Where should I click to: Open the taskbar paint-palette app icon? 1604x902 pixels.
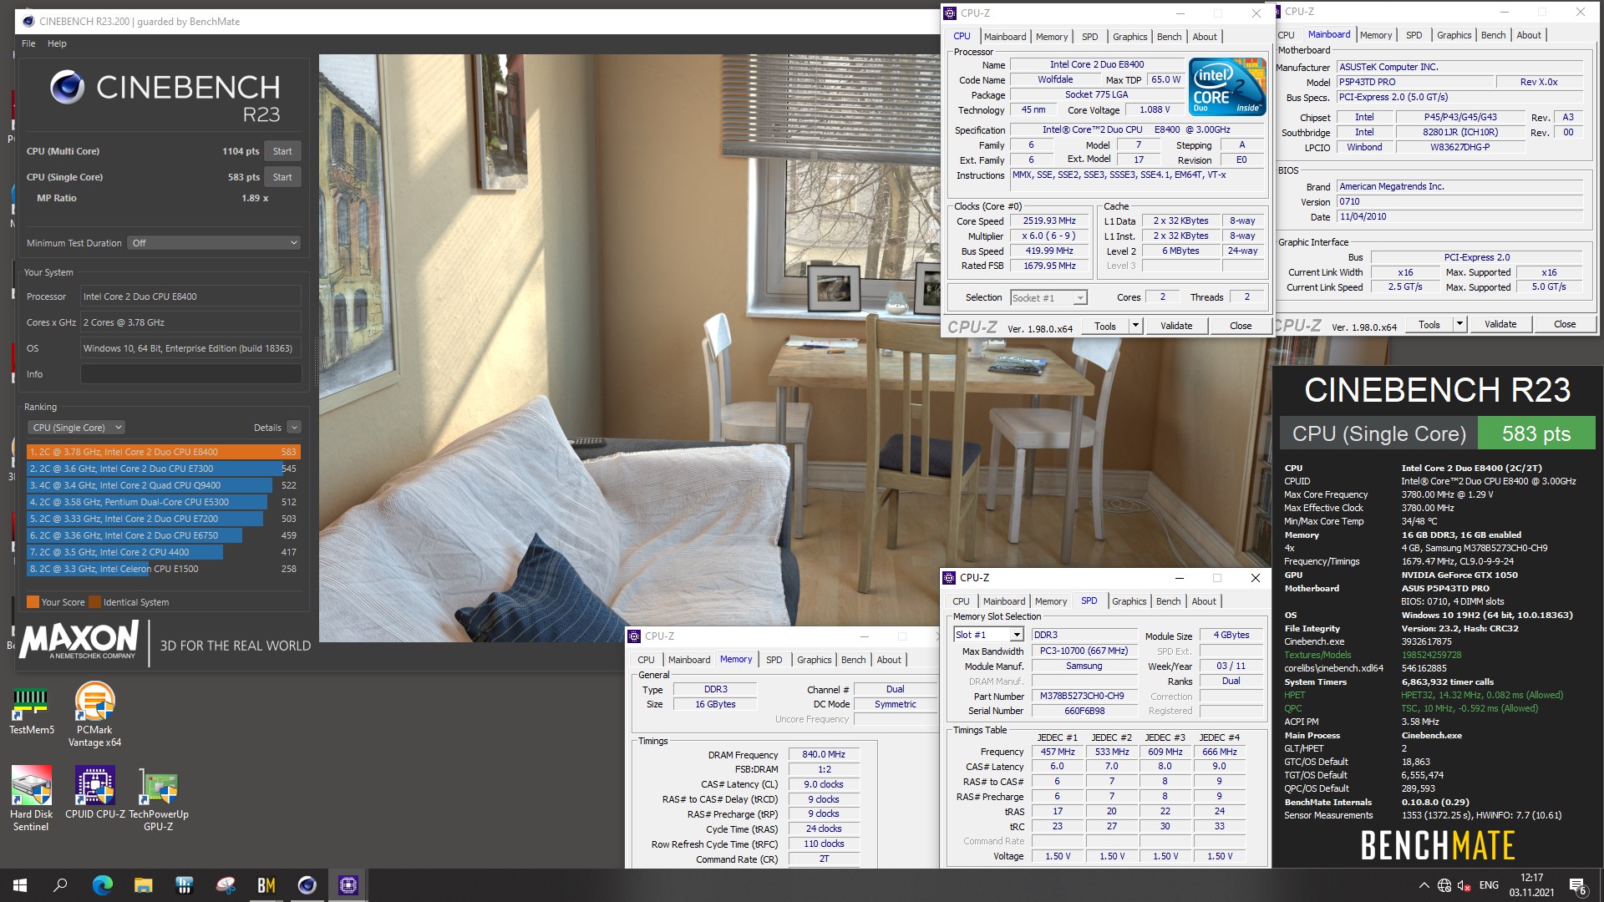(x=226, y=885)
